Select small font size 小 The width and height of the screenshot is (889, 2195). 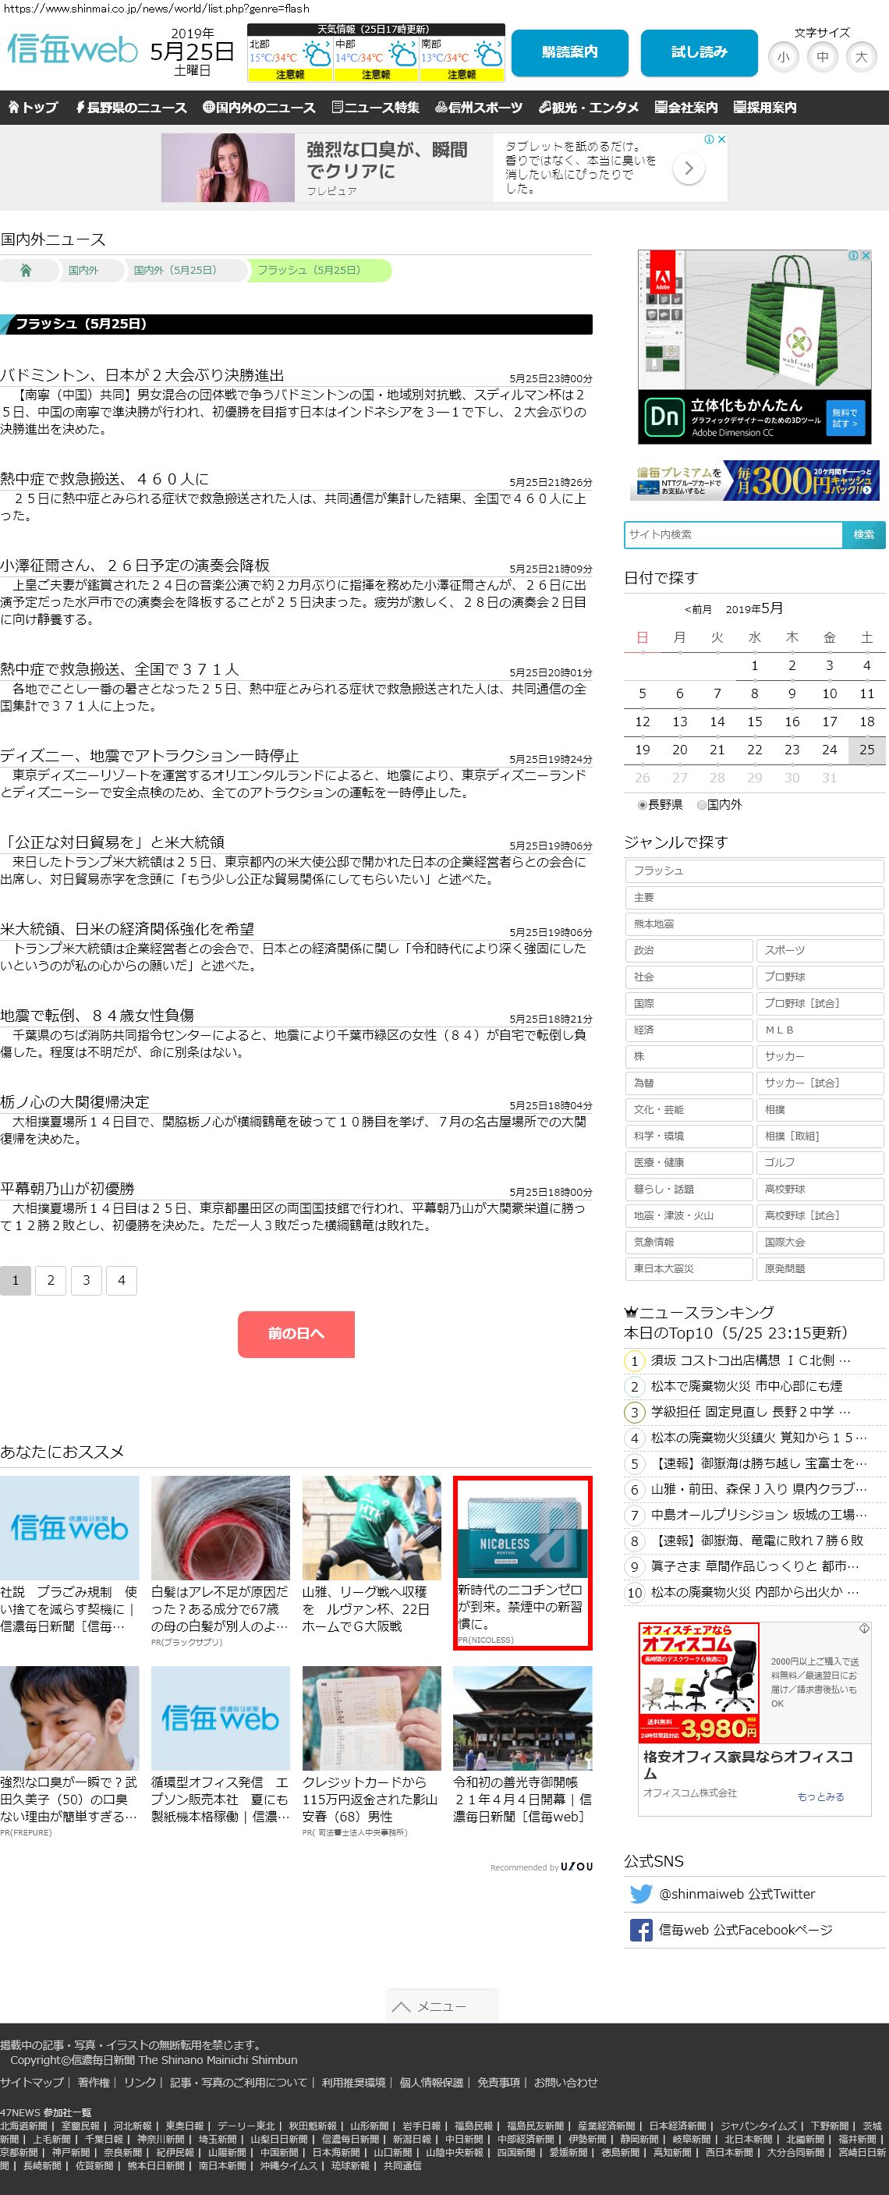click(783, 57)
